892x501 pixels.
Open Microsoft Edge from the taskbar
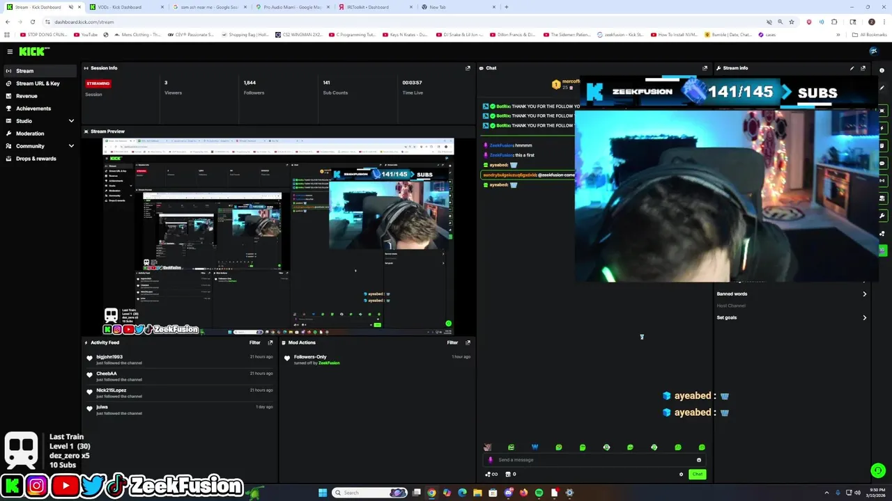coord(462,493)
